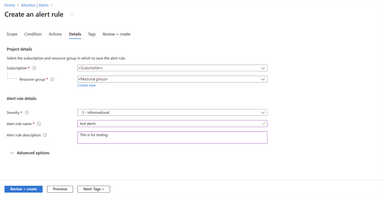The image size is (384, 198).
Task: Select the Review + create tab
Action: point(117,34)
